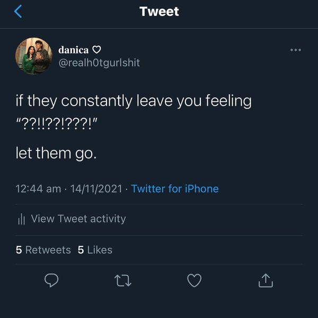
Task: Tap the reply speech bubble icon
Action: pos(51,280)
